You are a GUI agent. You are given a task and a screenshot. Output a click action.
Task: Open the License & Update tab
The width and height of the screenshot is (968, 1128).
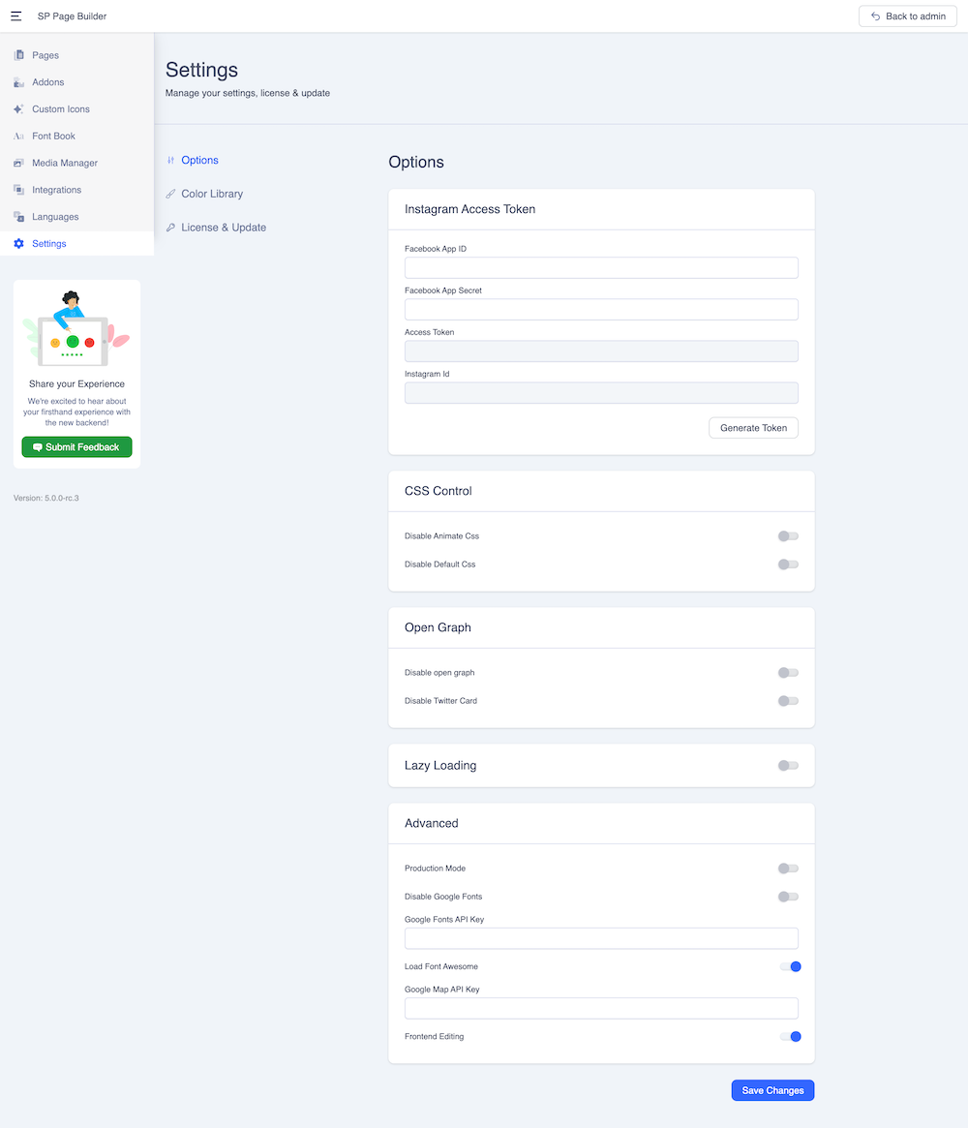[x=223, y=228]
